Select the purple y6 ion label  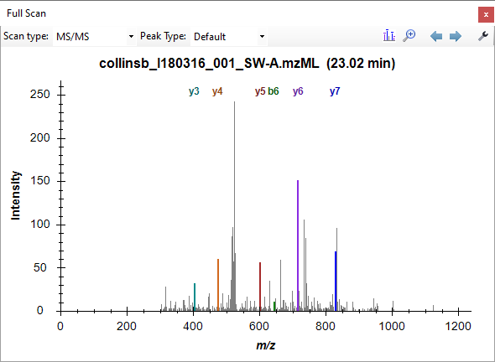[298, 91]
